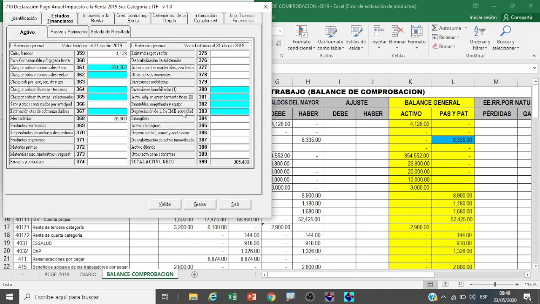
Task: Open Dar formato como tabla
Action: pos(330,38)
